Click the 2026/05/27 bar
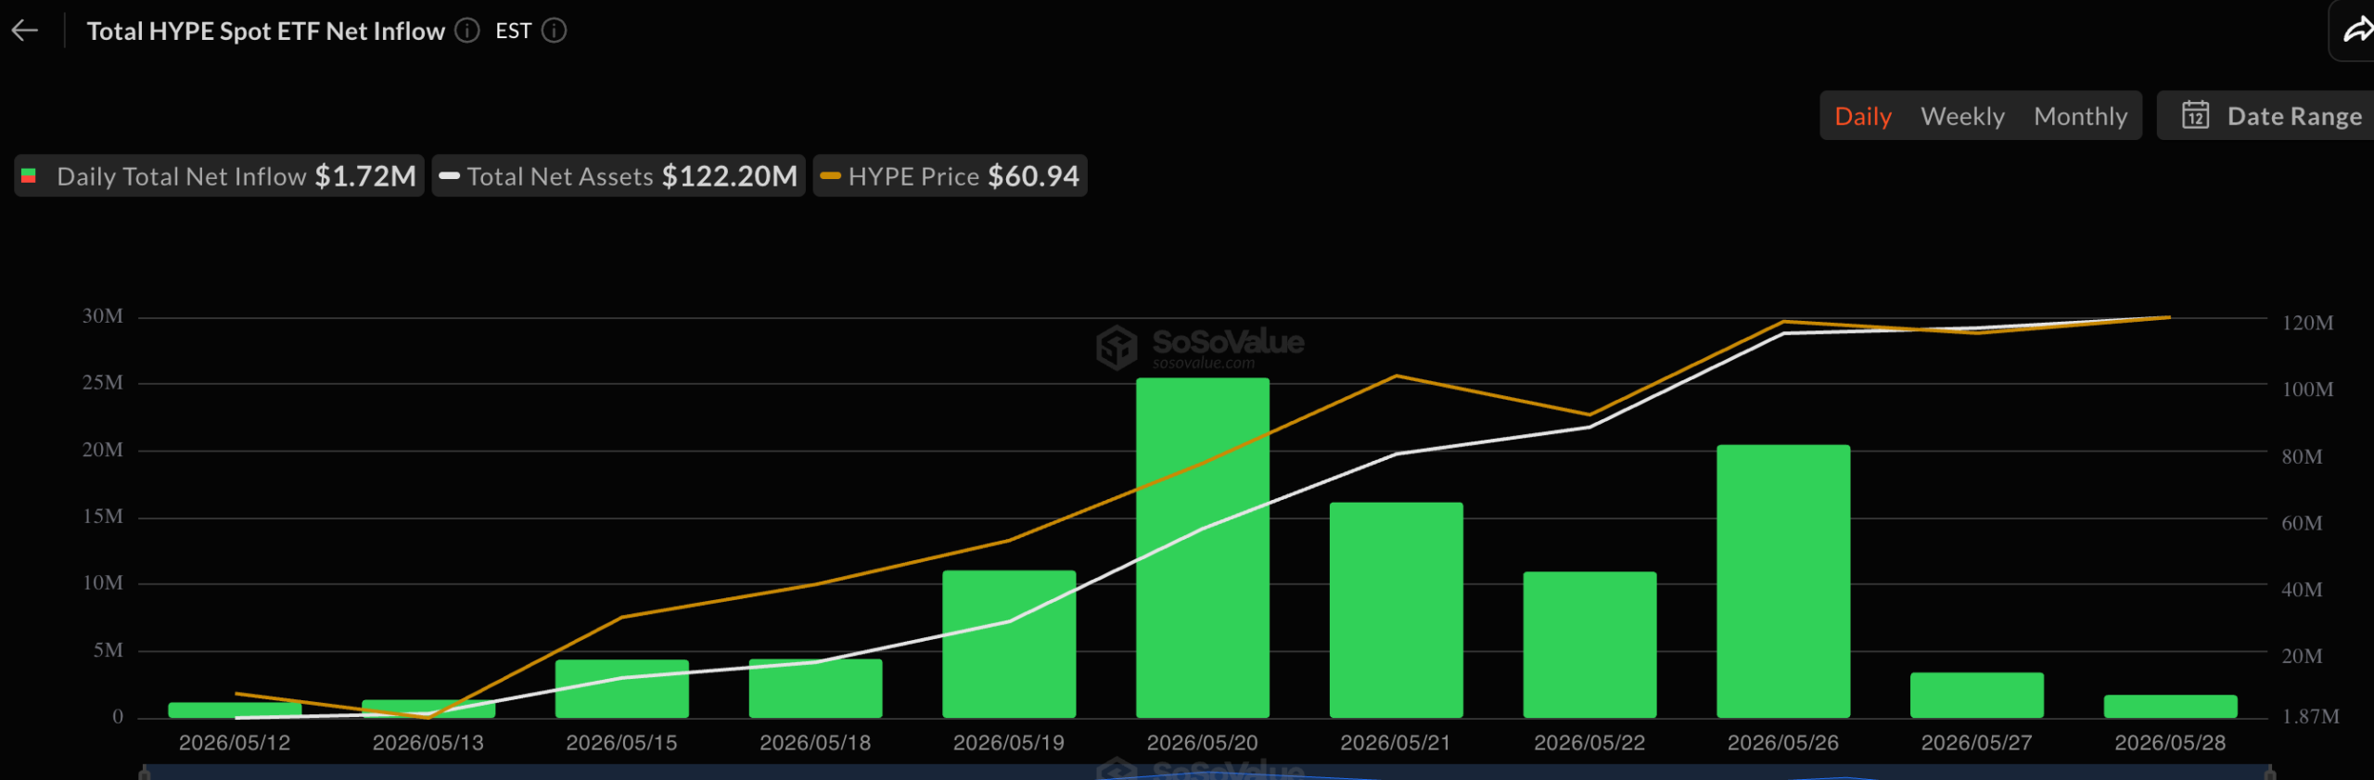This screenshot has width=2374, height=780. coord(1976,696)
